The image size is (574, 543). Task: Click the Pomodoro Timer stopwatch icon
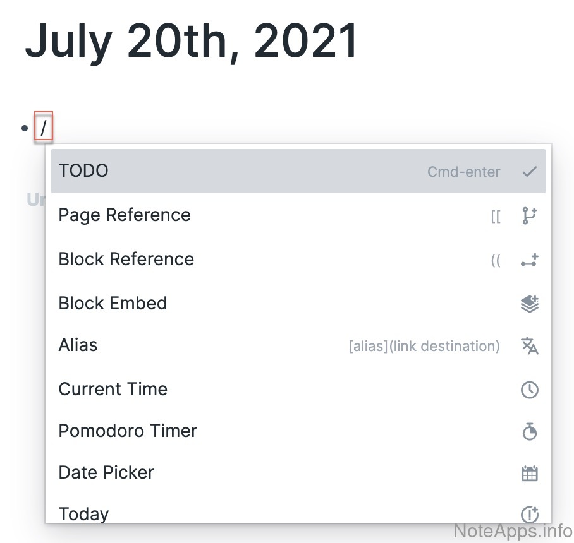529,431
